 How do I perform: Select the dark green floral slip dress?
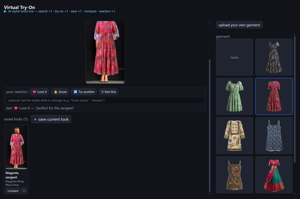pos(234,175)
